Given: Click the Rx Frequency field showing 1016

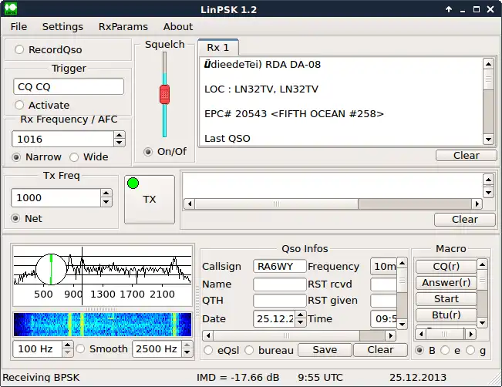Looking at the screenshot, I should [x=62, y=139].
